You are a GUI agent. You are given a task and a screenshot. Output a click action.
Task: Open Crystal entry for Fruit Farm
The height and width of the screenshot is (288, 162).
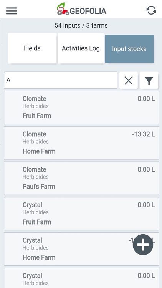point(81,214)
